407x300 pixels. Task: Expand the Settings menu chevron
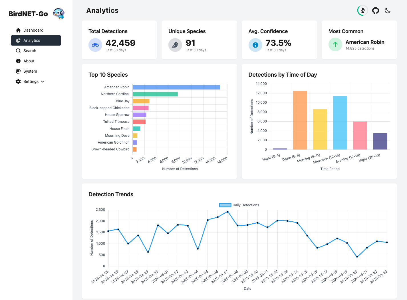click(43, 81)
